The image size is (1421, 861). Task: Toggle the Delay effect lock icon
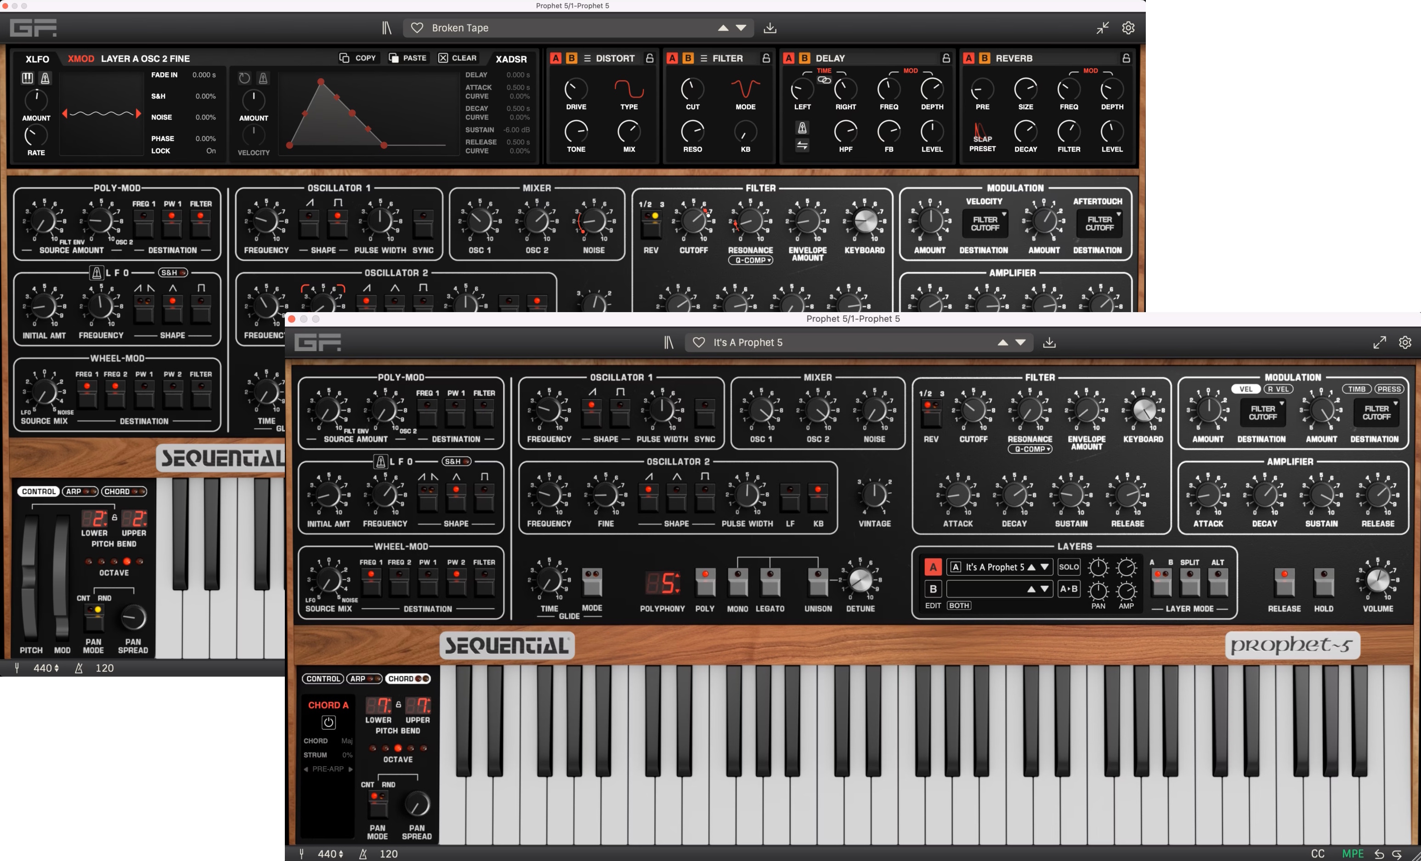(x=946, y=58)
